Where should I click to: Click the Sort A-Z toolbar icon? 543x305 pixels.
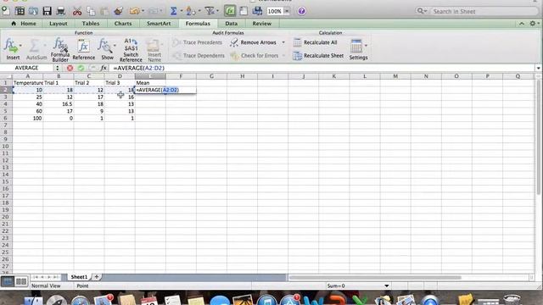coord(190,11)
